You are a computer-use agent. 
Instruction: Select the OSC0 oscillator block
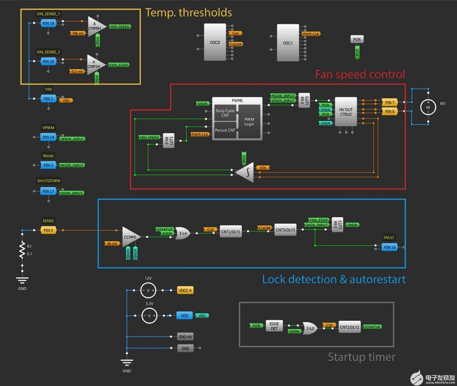pyautogui.click(x=215, y=42)
